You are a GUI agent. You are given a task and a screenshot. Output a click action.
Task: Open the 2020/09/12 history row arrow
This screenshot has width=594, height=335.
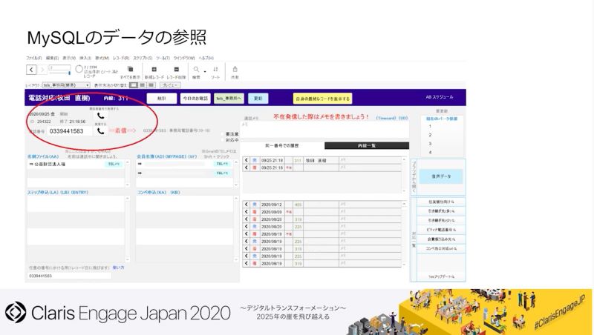pos(247,205)
